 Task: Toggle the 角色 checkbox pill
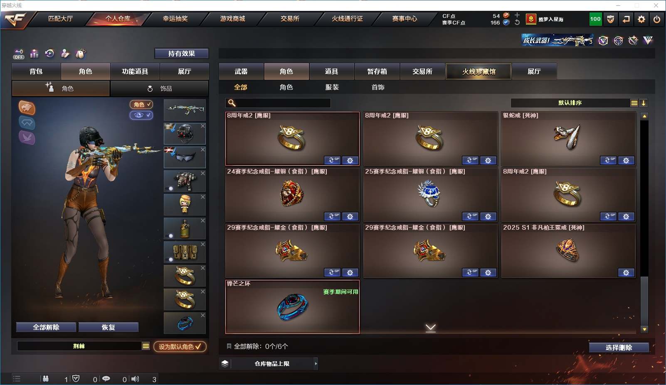point(141,105)
